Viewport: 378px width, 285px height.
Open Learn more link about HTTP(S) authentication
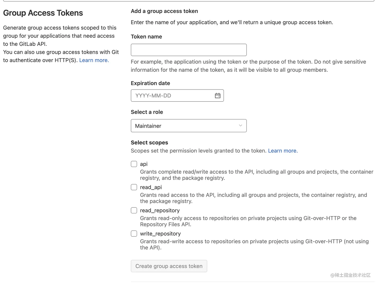(94, 60)
